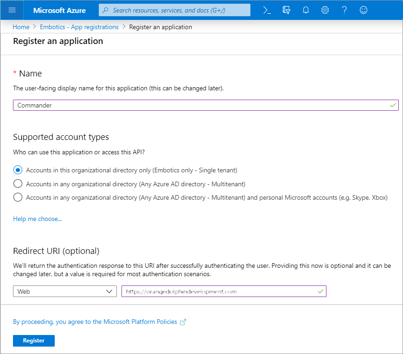Image resolution: width=403 pixels, height=354 pixels.
Task: Open the feedback smiley icon
Action: (364, 10)
